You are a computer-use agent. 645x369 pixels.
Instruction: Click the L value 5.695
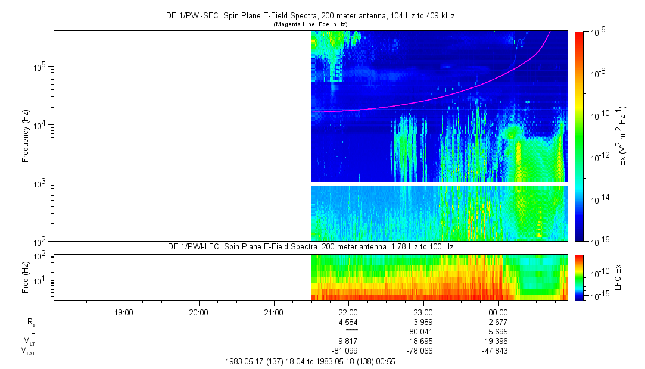click(498, 332)
